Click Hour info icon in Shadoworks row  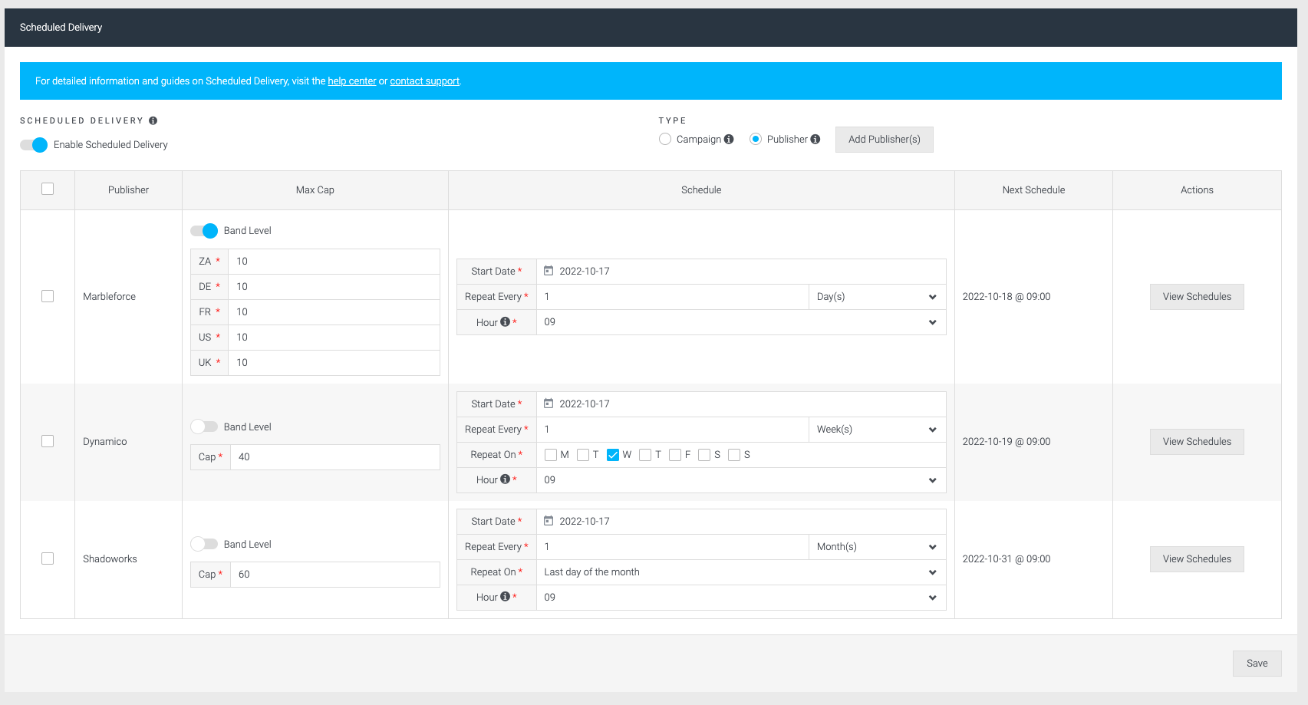(505, 597)
